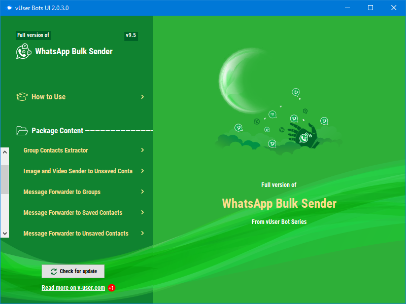The image size is (406, 304).
Task: Click the WhatsApp Bulk Sender logo icon
Action: coord(23,51)
